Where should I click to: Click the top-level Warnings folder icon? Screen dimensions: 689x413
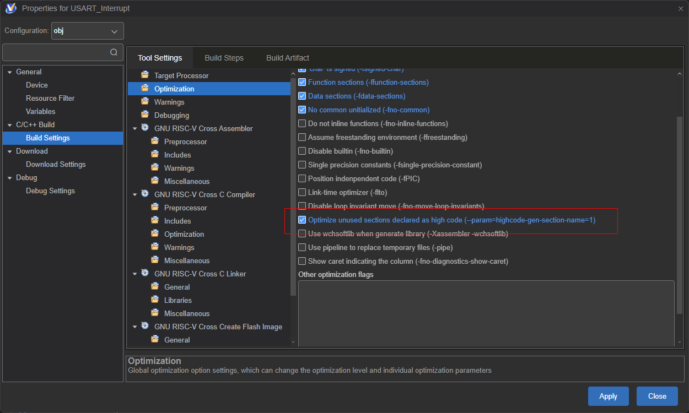pos(145,101)
